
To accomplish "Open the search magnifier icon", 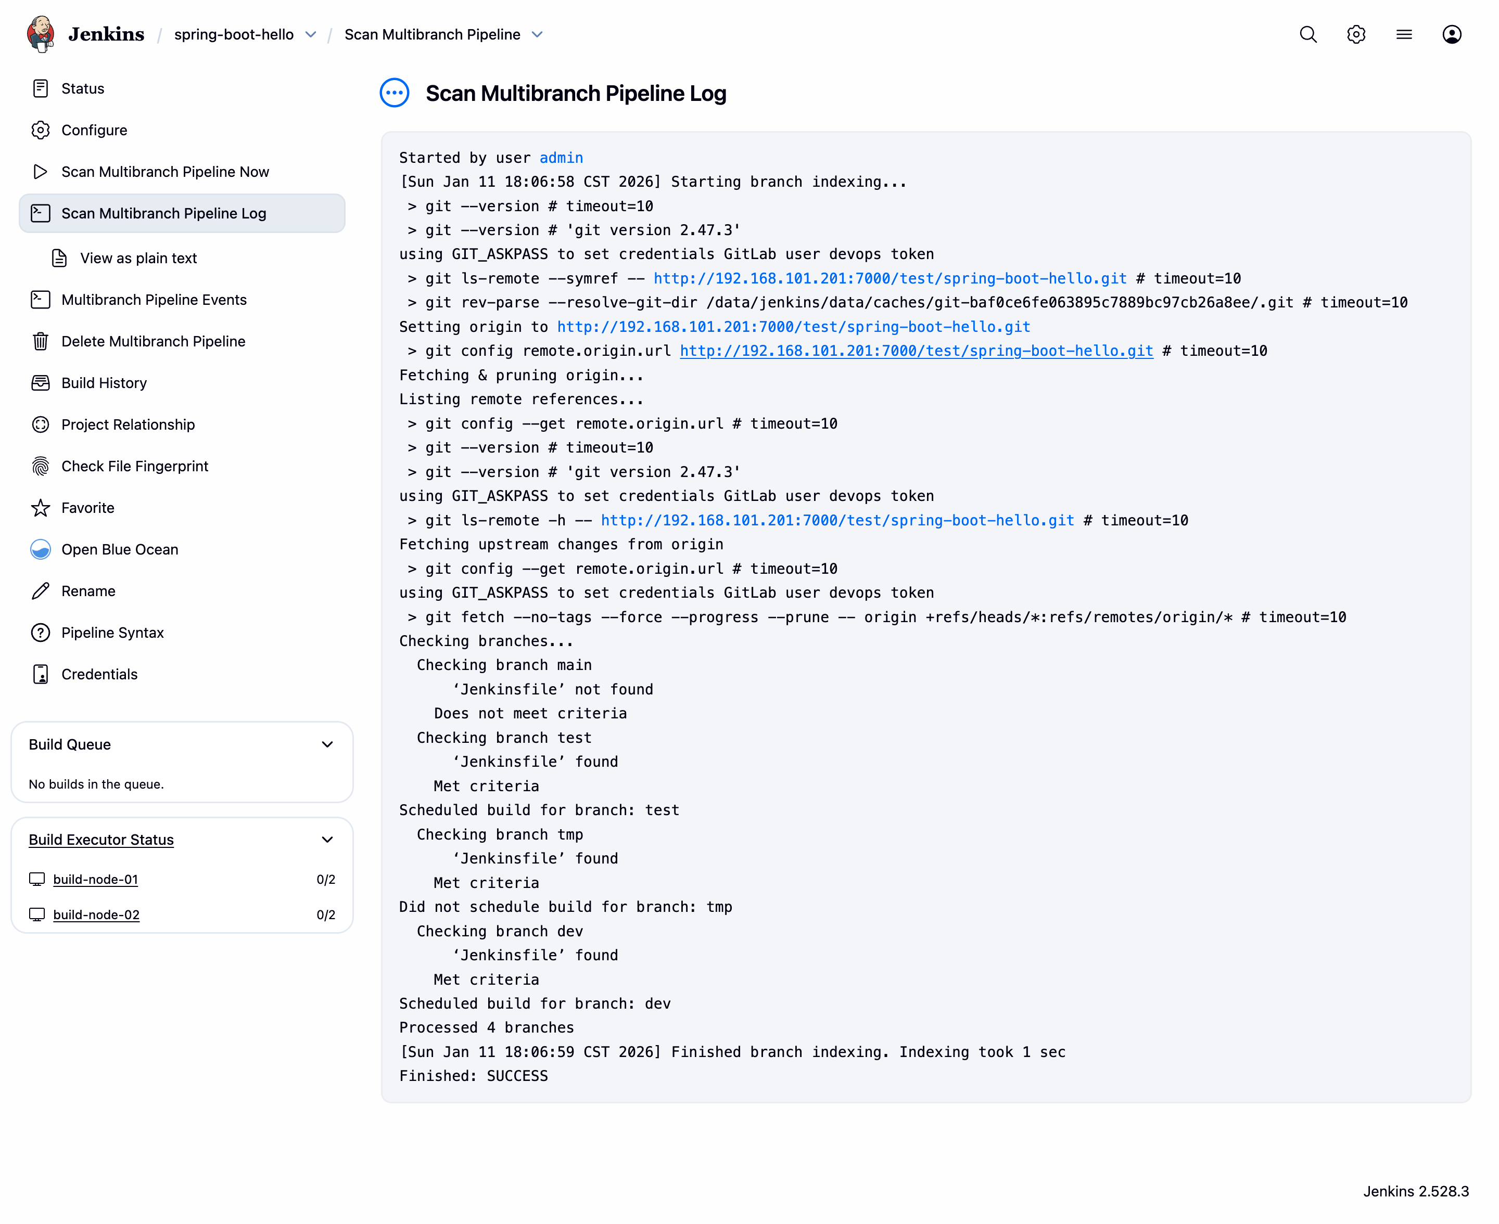I will [1308, 34].
